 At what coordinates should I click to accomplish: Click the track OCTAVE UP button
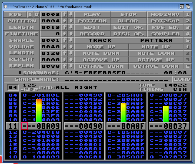101,60
